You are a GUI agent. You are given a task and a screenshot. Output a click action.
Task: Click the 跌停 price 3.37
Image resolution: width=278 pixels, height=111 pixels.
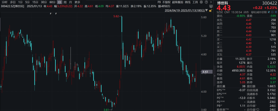tap(273, 82)
